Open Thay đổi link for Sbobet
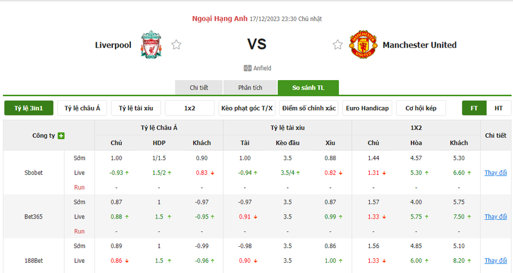The width and height of the screenshot is (513, 273). [496, 173]
